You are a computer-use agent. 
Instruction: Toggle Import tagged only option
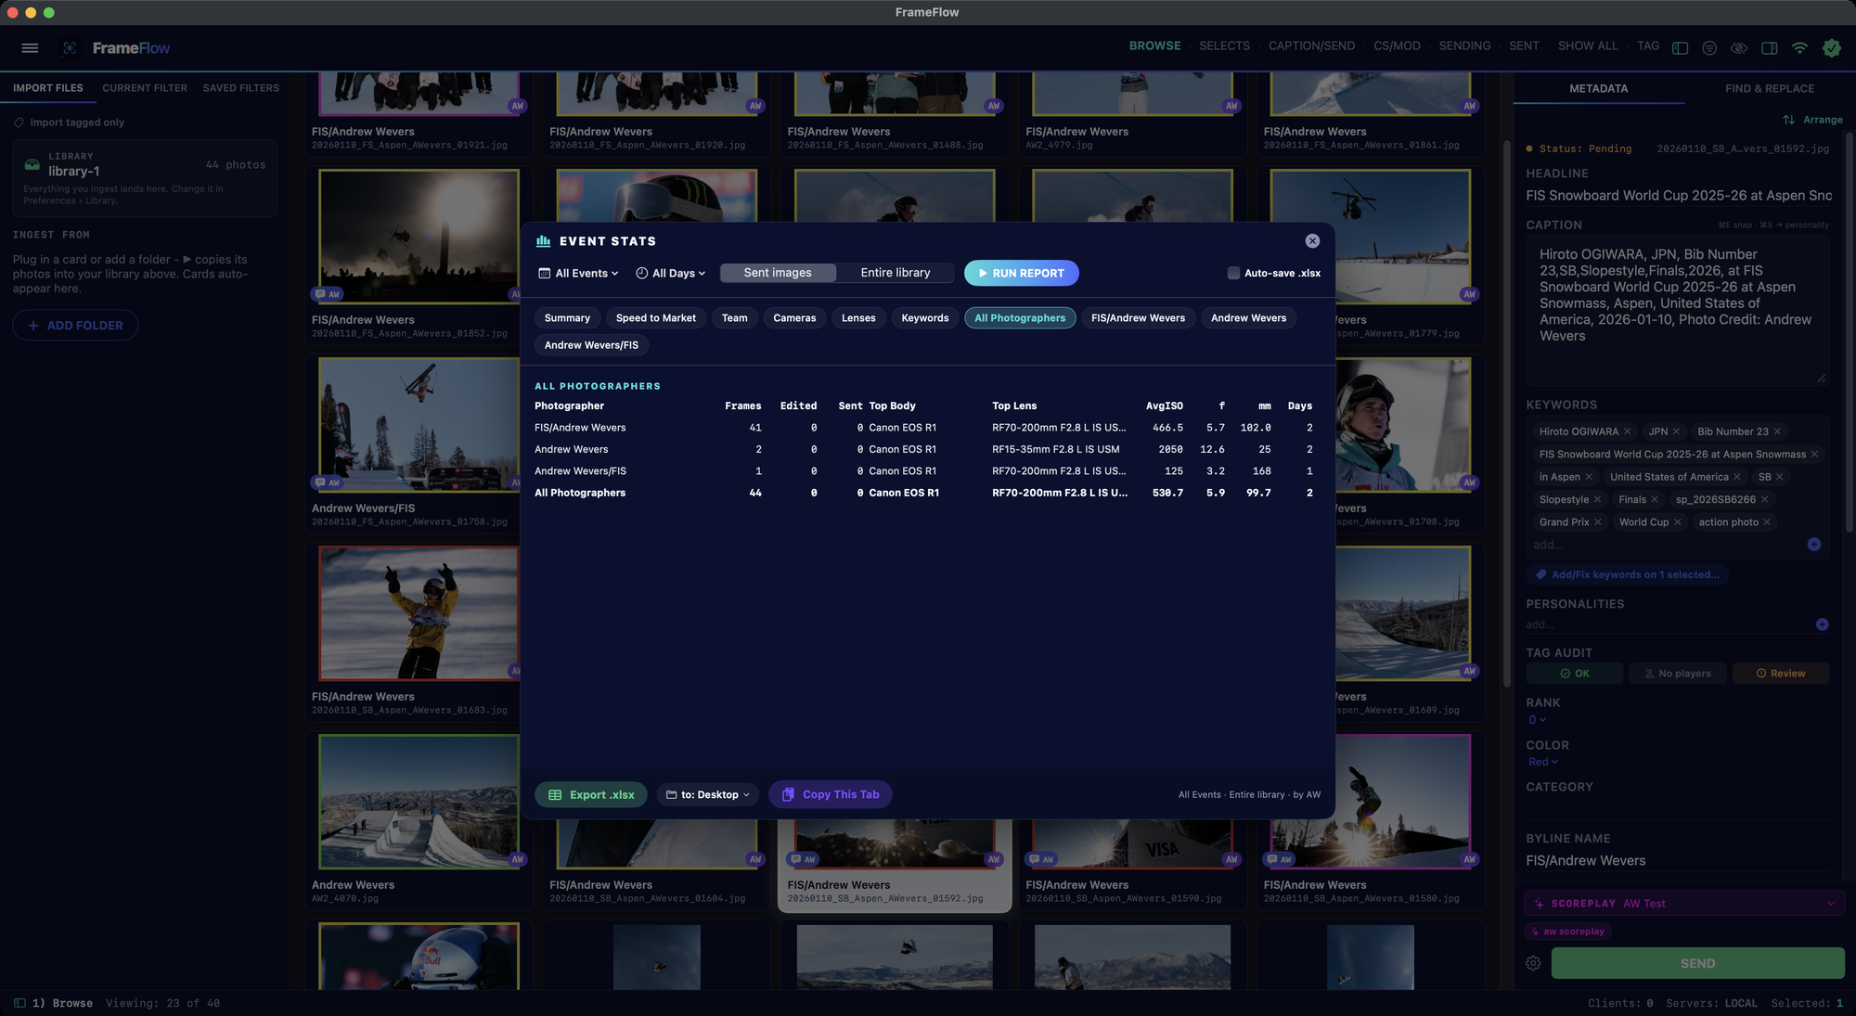tap(69, 122)
